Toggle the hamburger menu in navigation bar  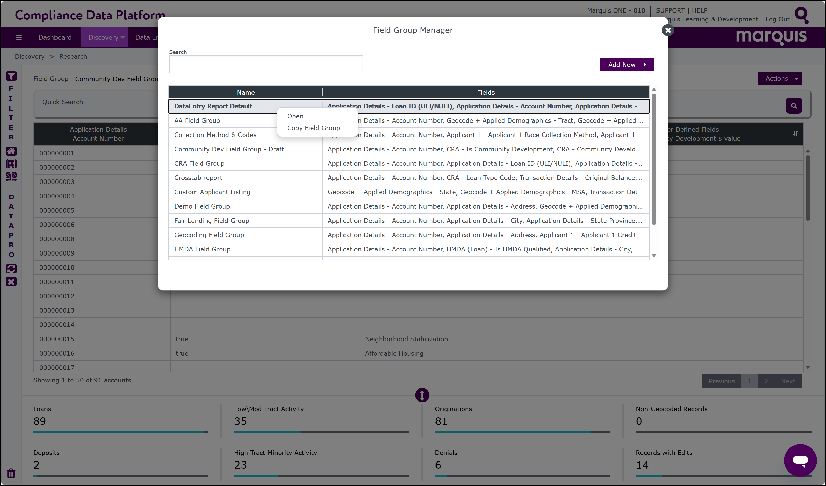tap(19, 37)
